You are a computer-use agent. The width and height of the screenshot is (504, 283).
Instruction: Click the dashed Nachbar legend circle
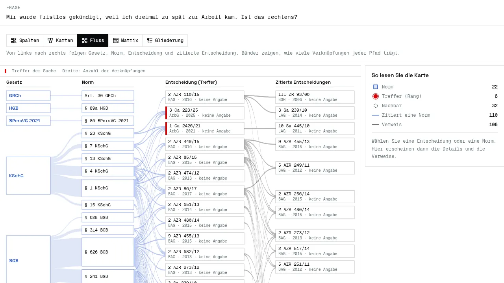(376, 106)
